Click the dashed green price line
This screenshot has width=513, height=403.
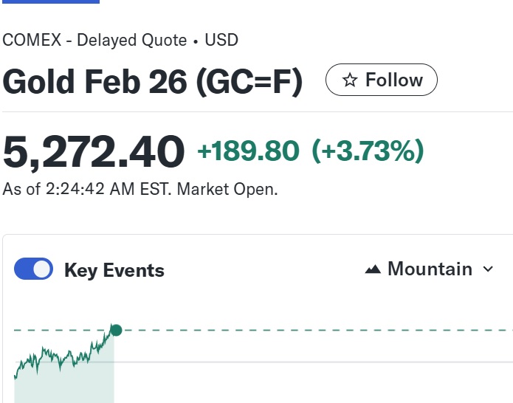(310, 330)
